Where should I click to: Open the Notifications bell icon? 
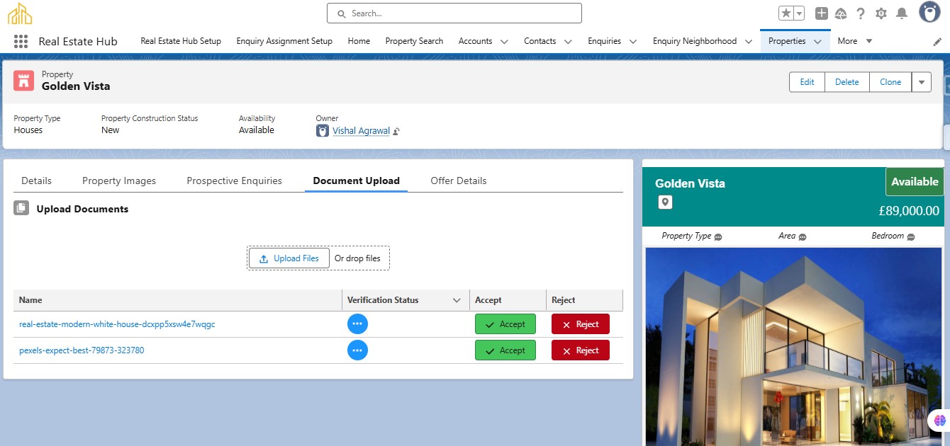[x=902, y=13]
